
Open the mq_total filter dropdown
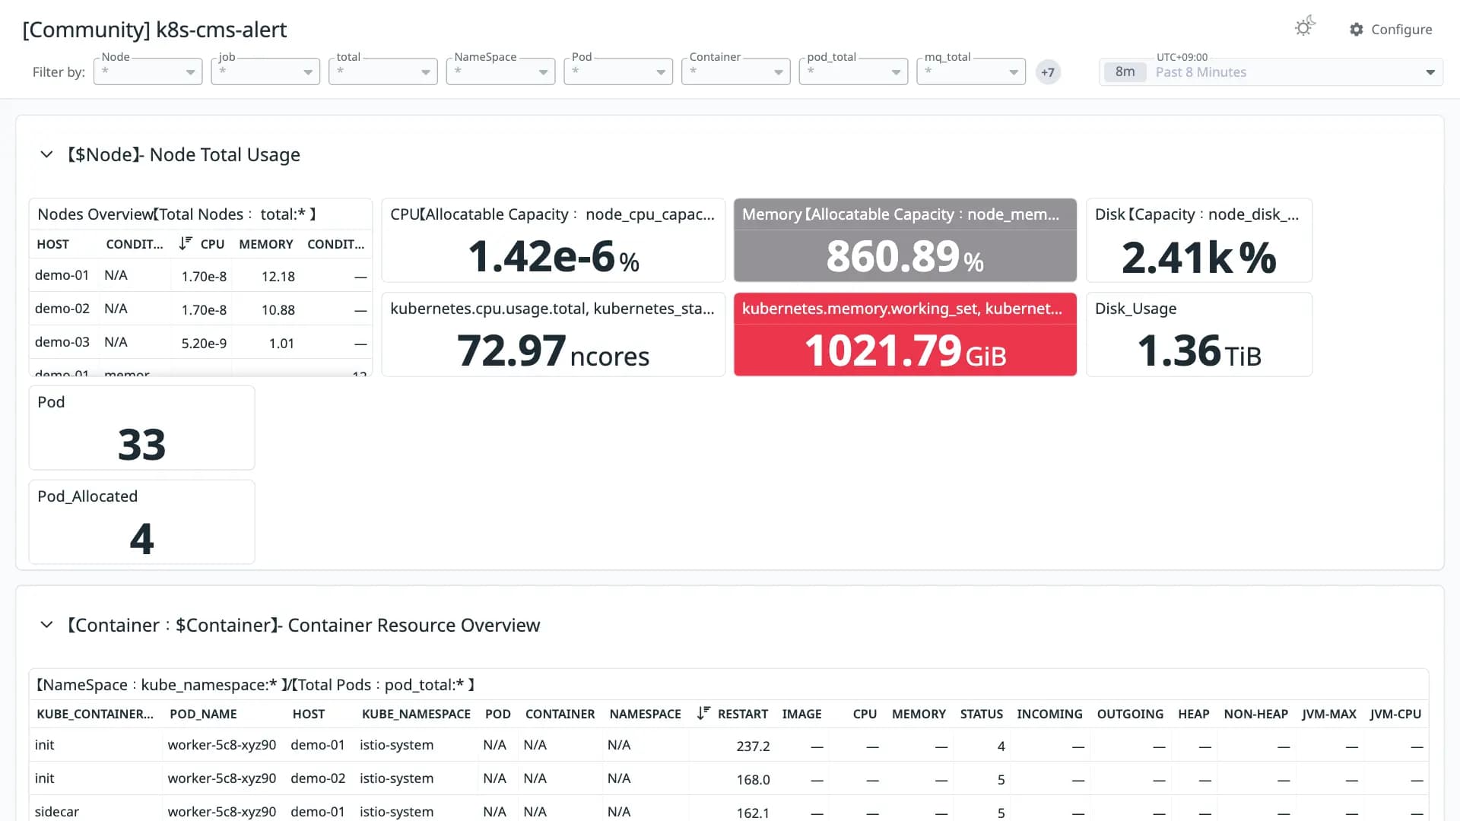click(x=971, y=71)
